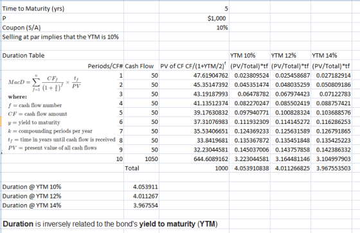This screenshot has width=360, height=233.
Task: Select the 'Periods/CF#' header cell
Action: [x=105, y=66]
